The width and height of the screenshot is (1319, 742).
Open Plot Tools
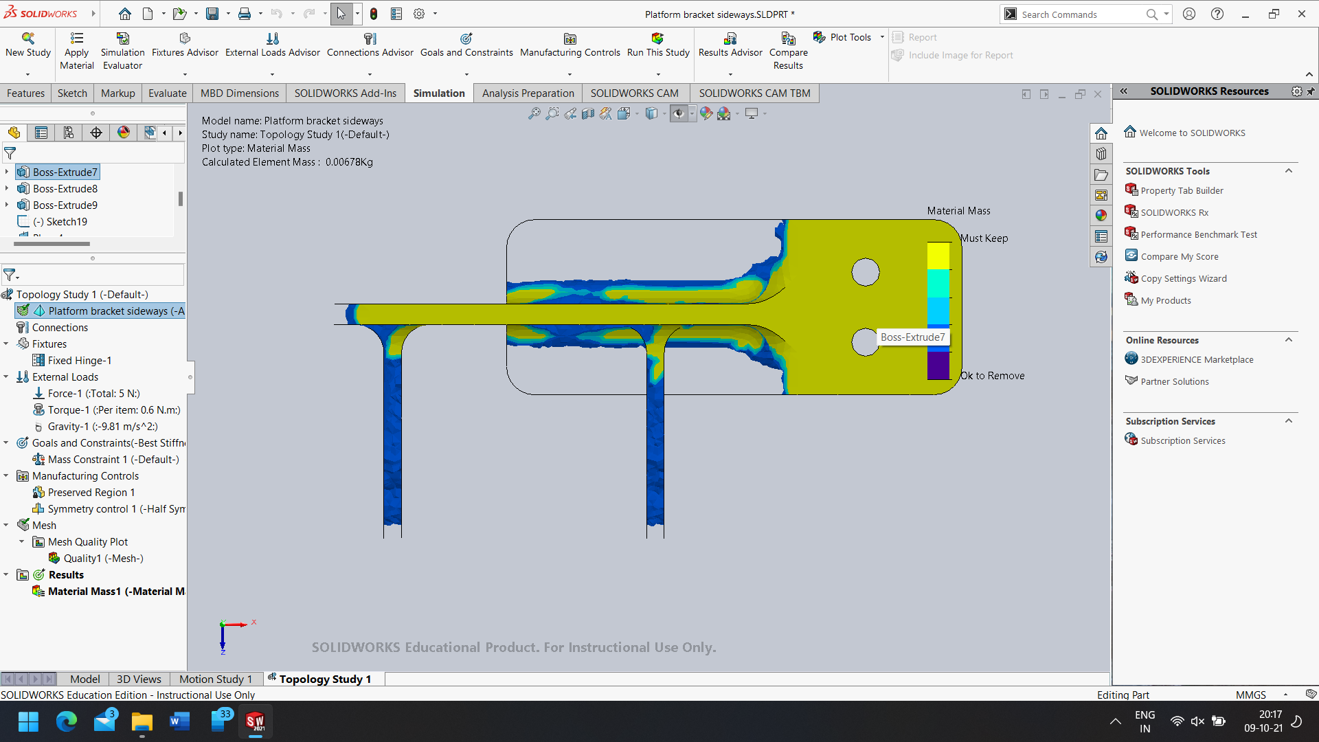[x=842, y=37]
